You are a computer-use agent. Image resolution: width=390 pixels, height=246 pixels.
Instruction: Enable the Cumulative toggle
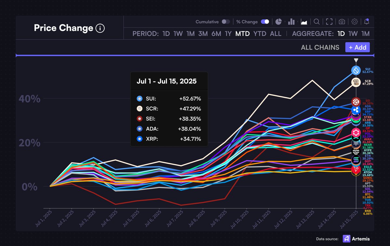[226, 22]
